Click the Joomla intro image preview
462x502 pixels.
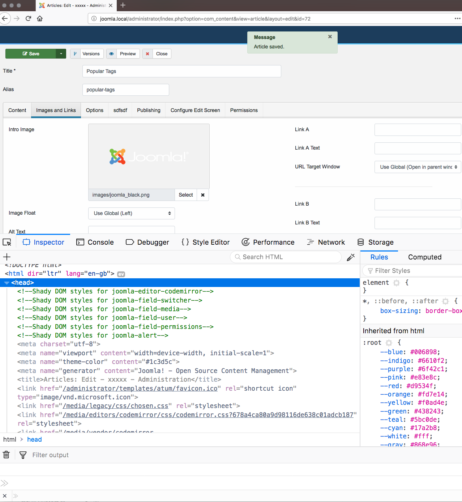pyautogui.click(x=149, y=156)
